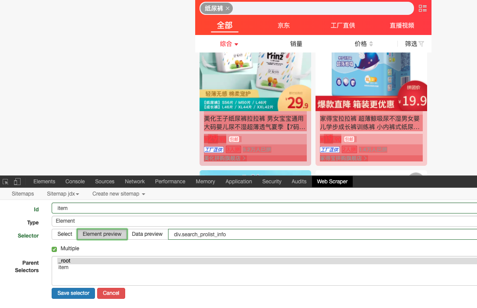
Task: Uncheck the Multiple checkbox
Action: [x=54, y=249]
